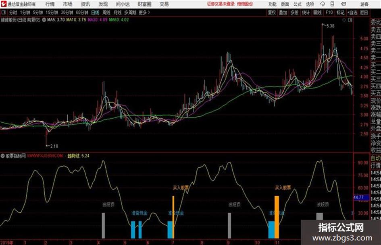Click the mobile phone icon

point(332,4)
